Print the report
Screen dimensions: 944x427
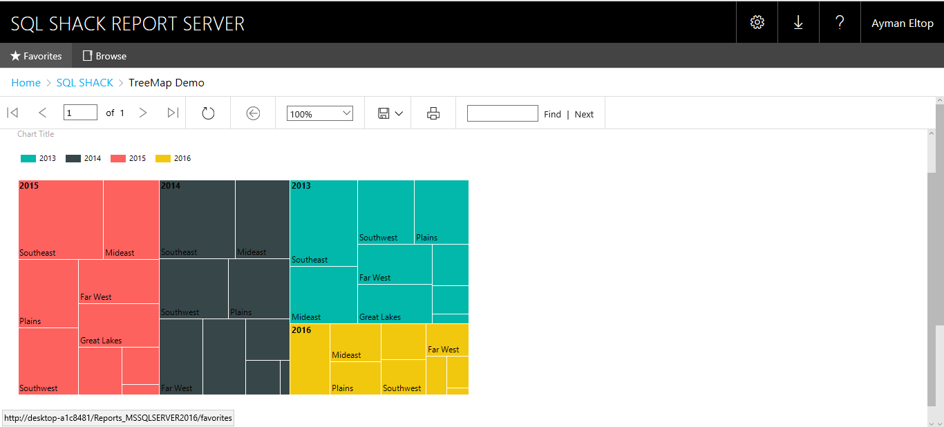[x=433, y=113]
